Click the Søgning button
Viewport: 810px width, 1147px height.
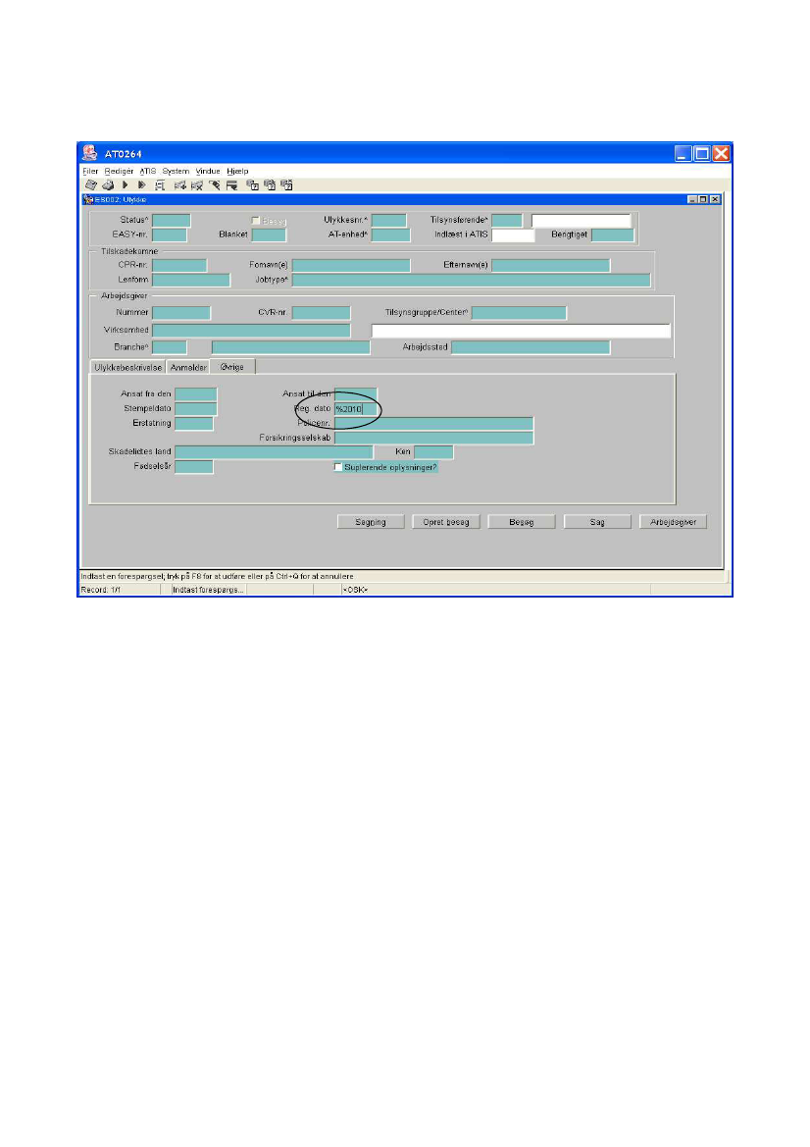371,522
